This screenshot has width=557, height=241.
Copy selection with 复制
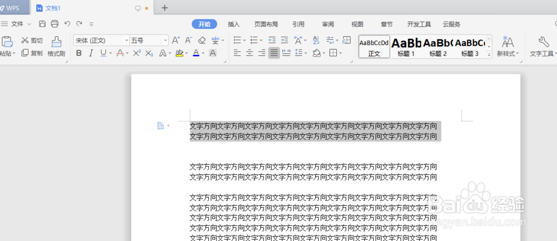[32, 53]
